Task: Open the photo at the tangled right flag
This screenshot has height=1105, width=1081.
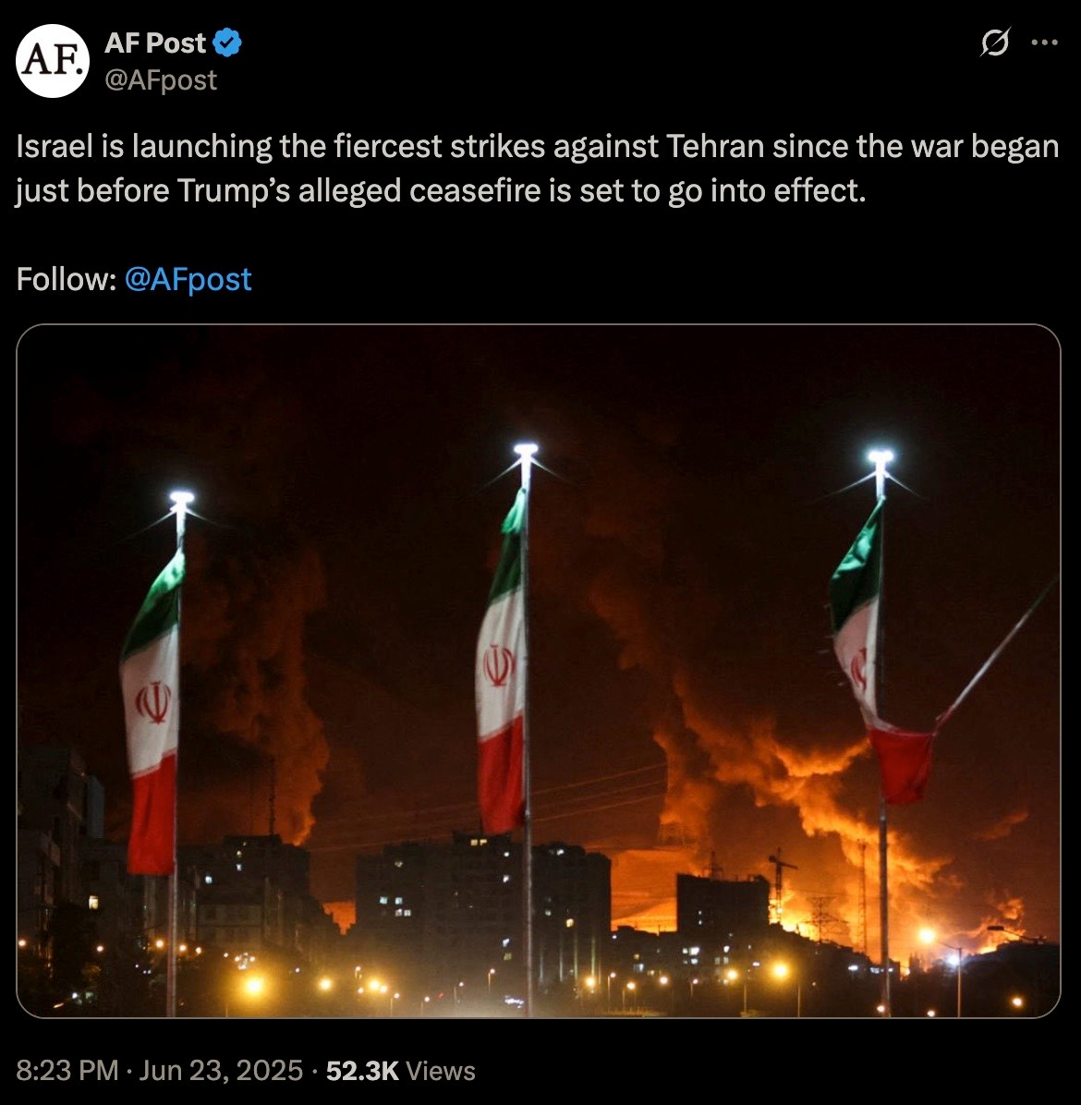Action: tap(881, 655)
